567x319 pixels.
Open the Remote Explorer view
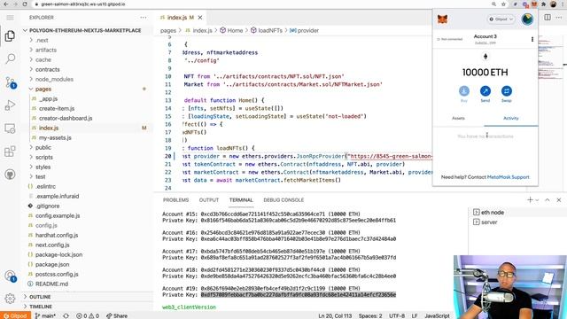[x=10, y=128]
